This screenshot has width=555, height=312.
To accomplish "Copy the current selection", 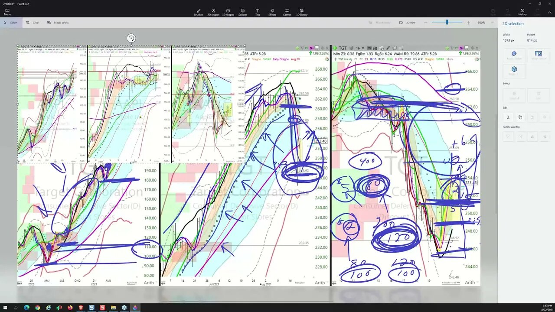I will click(520, 117).
